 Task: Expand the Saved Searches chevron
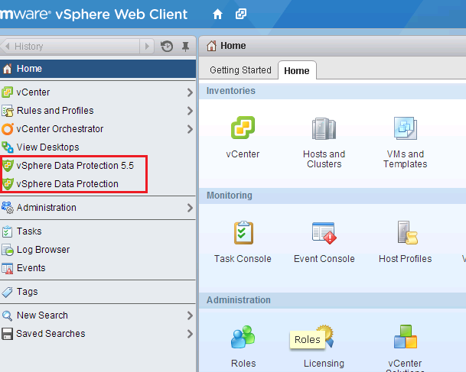coord(190,334)
